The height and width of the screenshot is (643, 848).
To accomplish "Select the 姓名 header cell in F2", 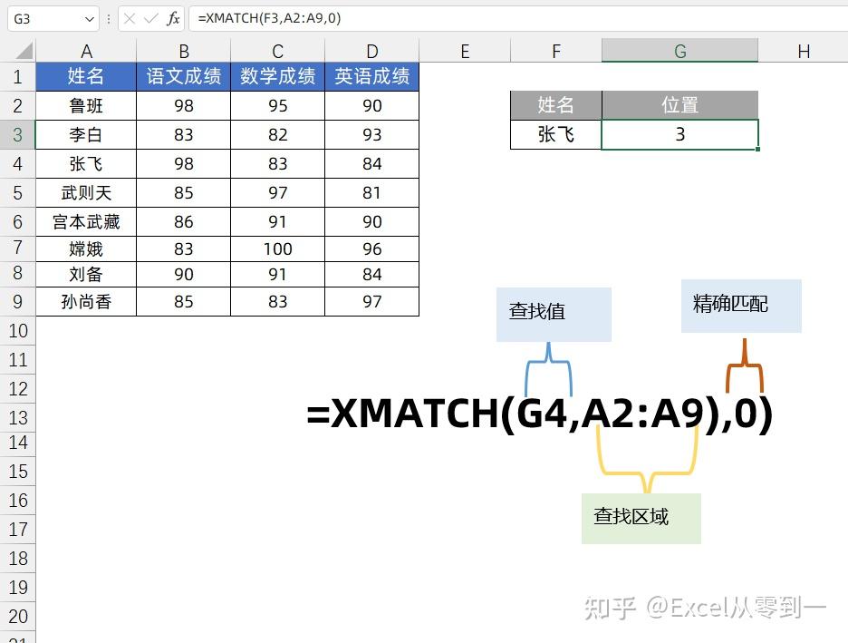I will 555,105.
